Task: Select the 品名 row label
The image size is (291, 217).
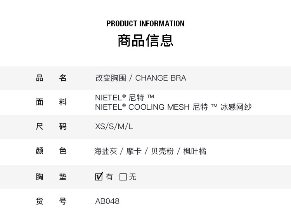Action: click(51, 78)
